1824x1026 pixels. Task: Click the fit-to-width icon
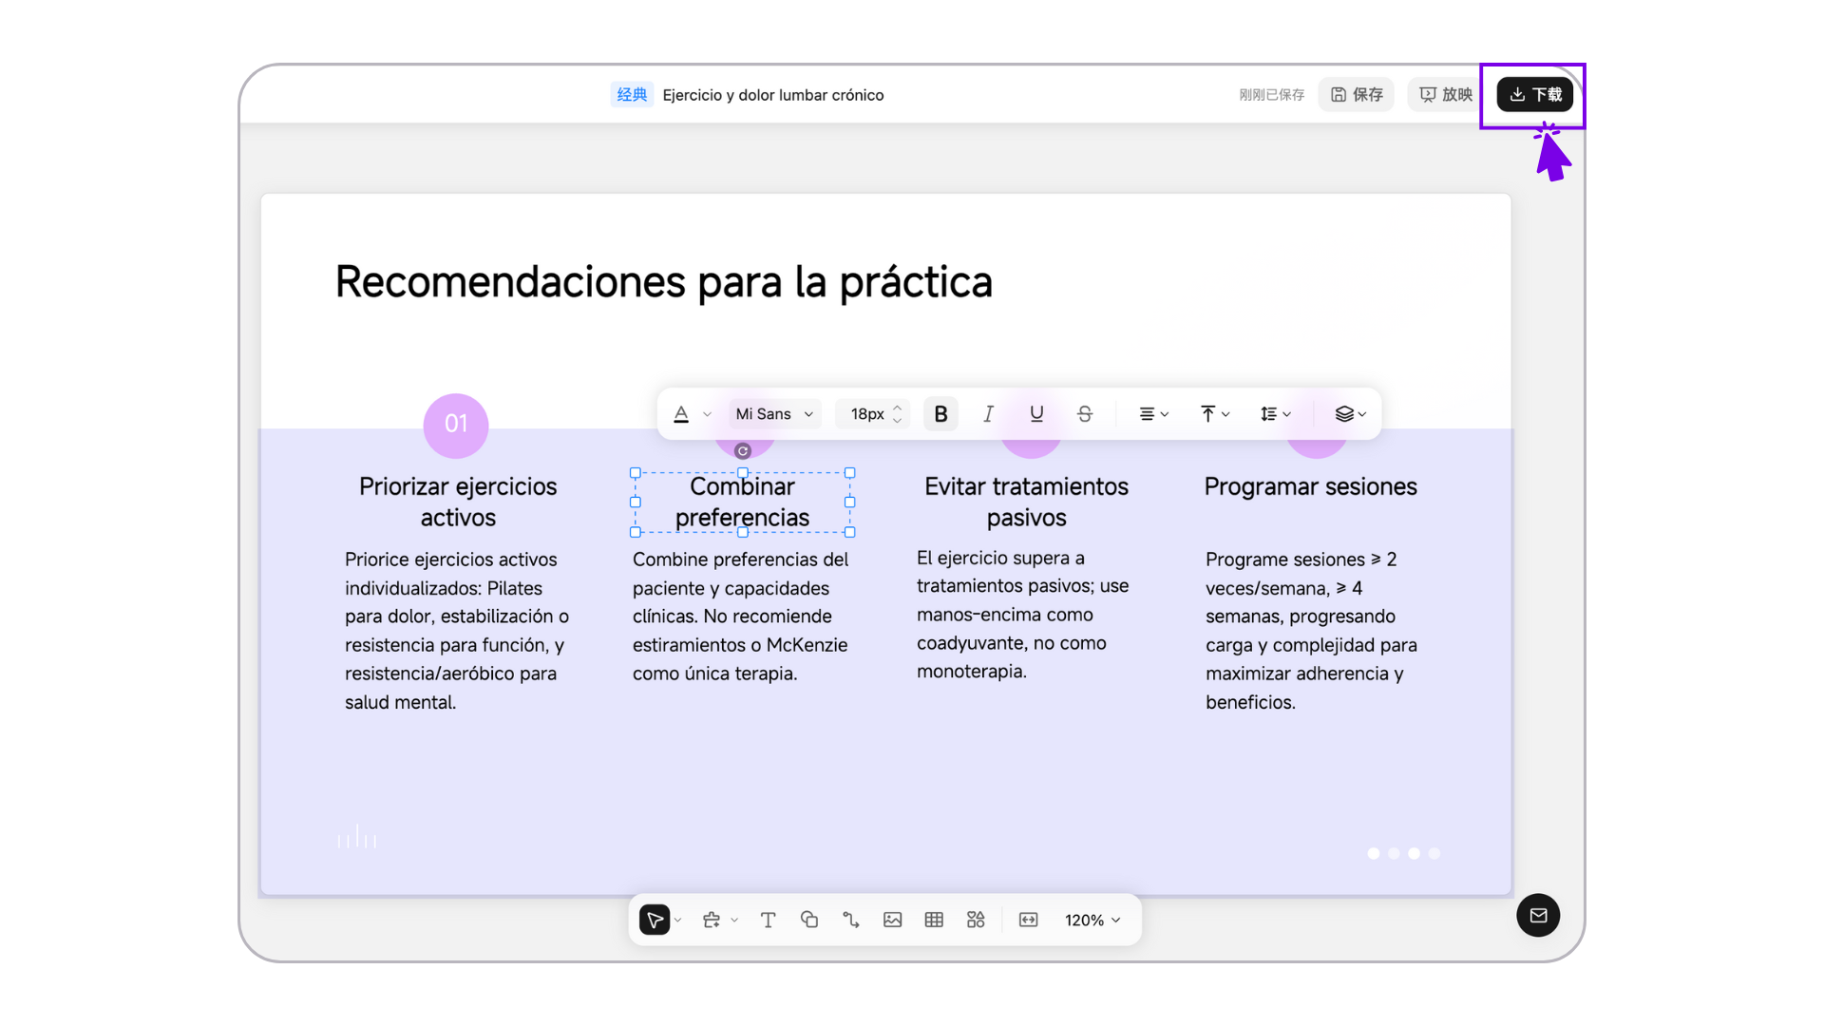[x=1028, y=920]
